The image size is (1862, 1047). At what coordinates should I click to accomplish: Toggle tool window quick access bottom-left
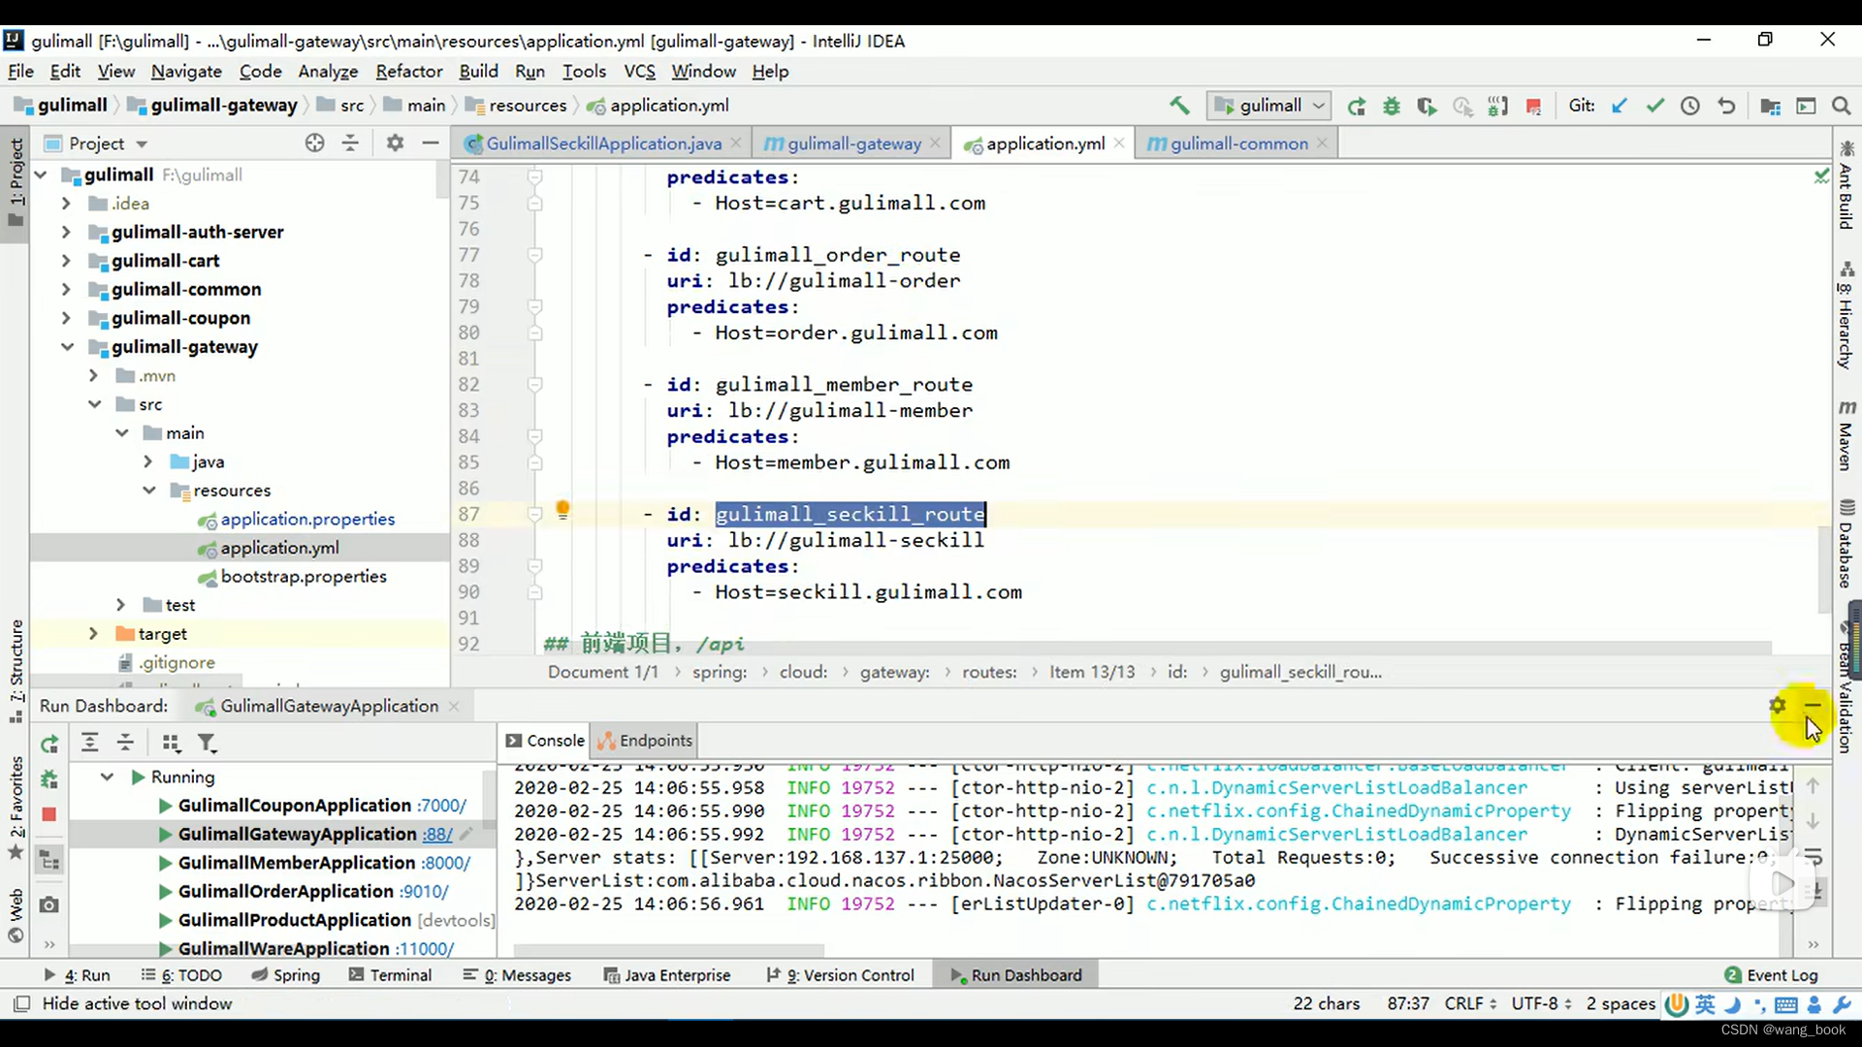tap(21, 1003)
